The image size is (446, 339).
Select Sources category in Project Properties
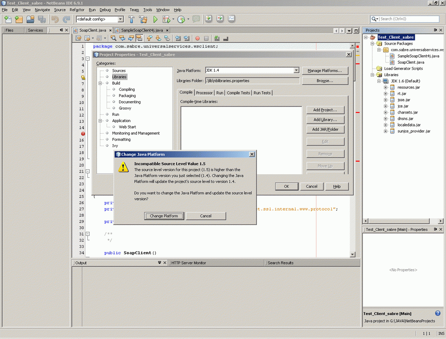119,70
